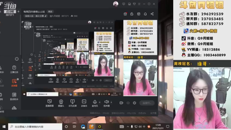Expand the arrow beside 麦克风

click(x=100, y=102)
